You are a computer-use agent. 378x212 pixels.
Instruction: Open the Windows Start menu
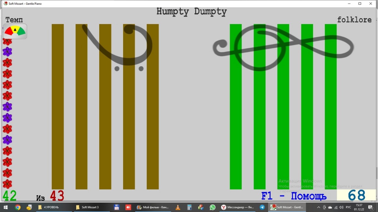pyautogui.click(x=6, y=207)
